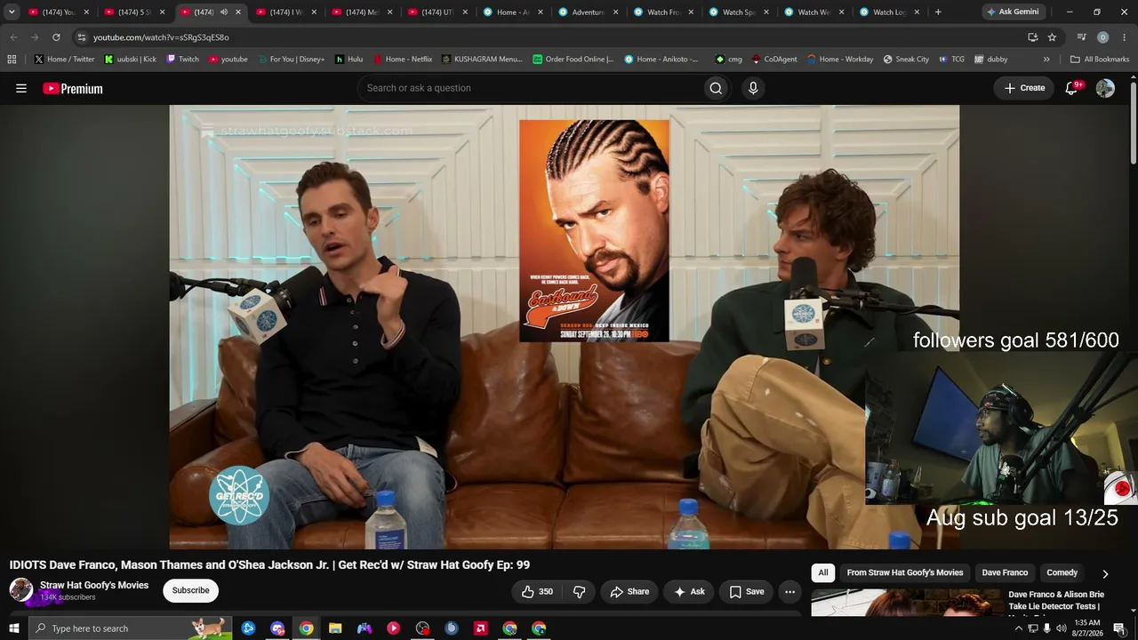Click the Ask Gemini button
The width and height of the screenshot is (1138, 640).
coord(1013,12)
